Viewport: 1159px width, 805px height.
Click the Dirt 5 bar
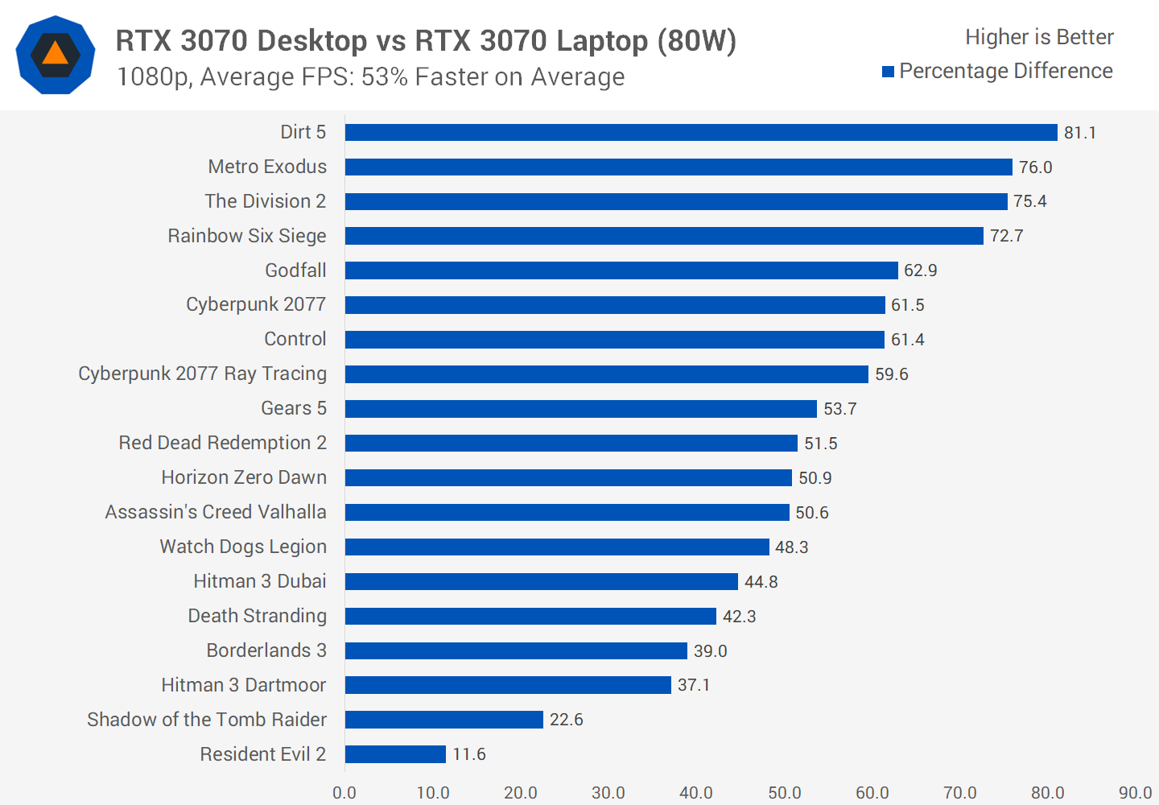[x=701, y=132]
